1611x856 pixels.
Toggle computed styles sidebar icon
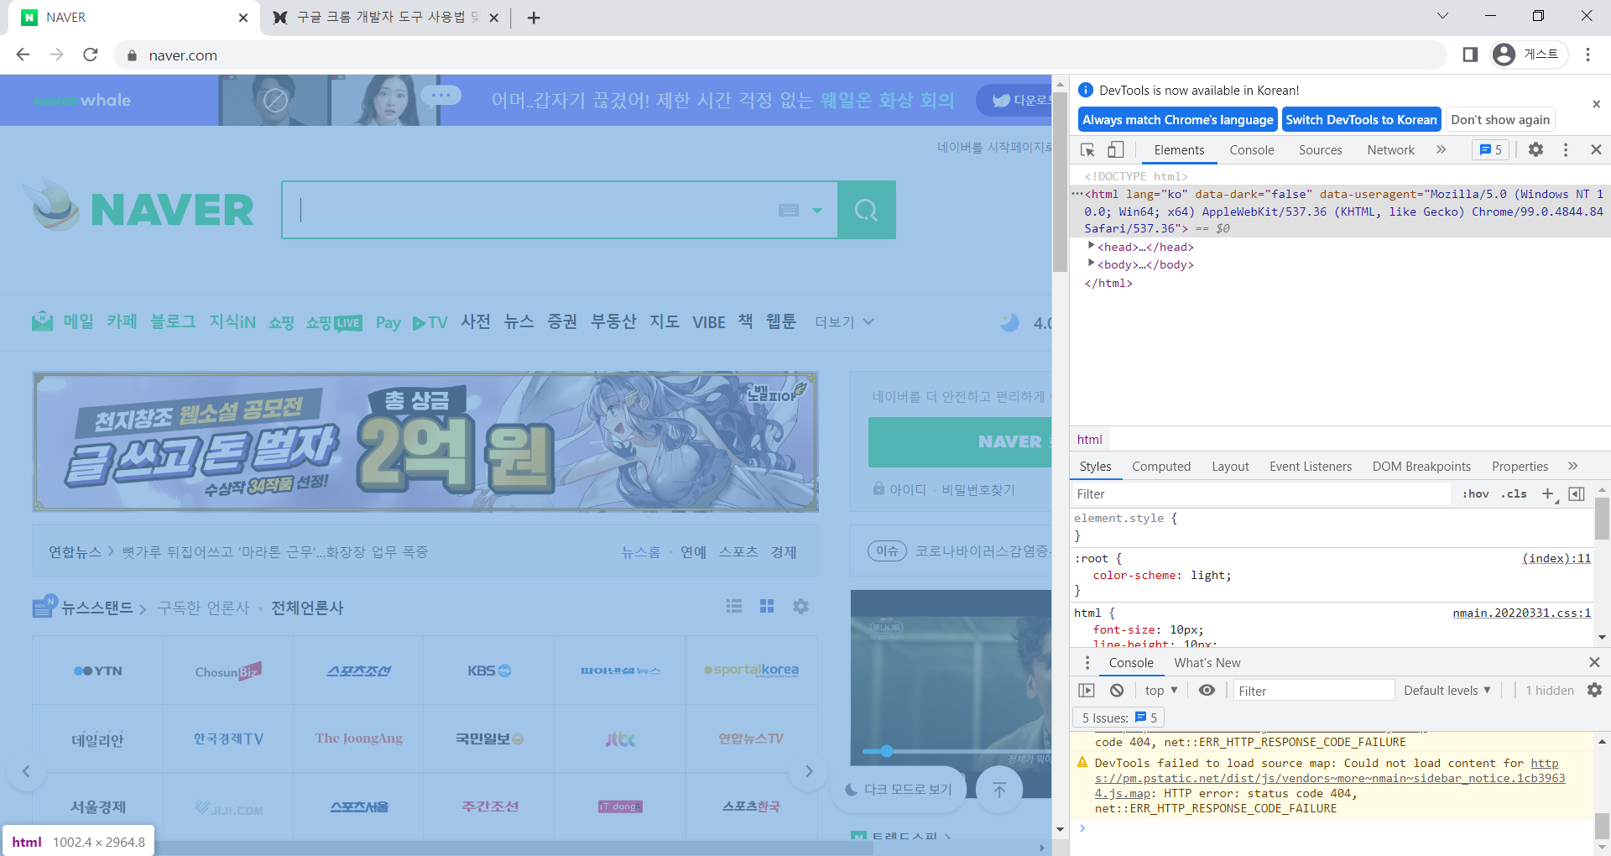pyautogui.click(x=1577, y=493)
